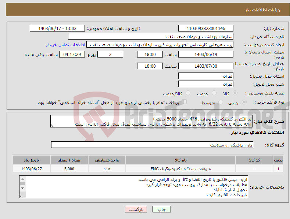Click the goods group field دارو، پزشکی و سلامت
This screenshot has width=290, height=219.
(152, 145)
